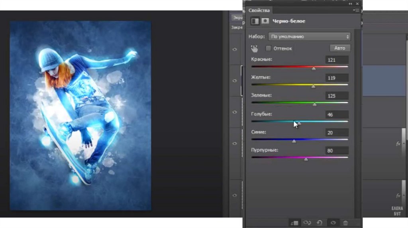
Task: Focus the Зеленые value field showing 125
Action: coord(337,96)
